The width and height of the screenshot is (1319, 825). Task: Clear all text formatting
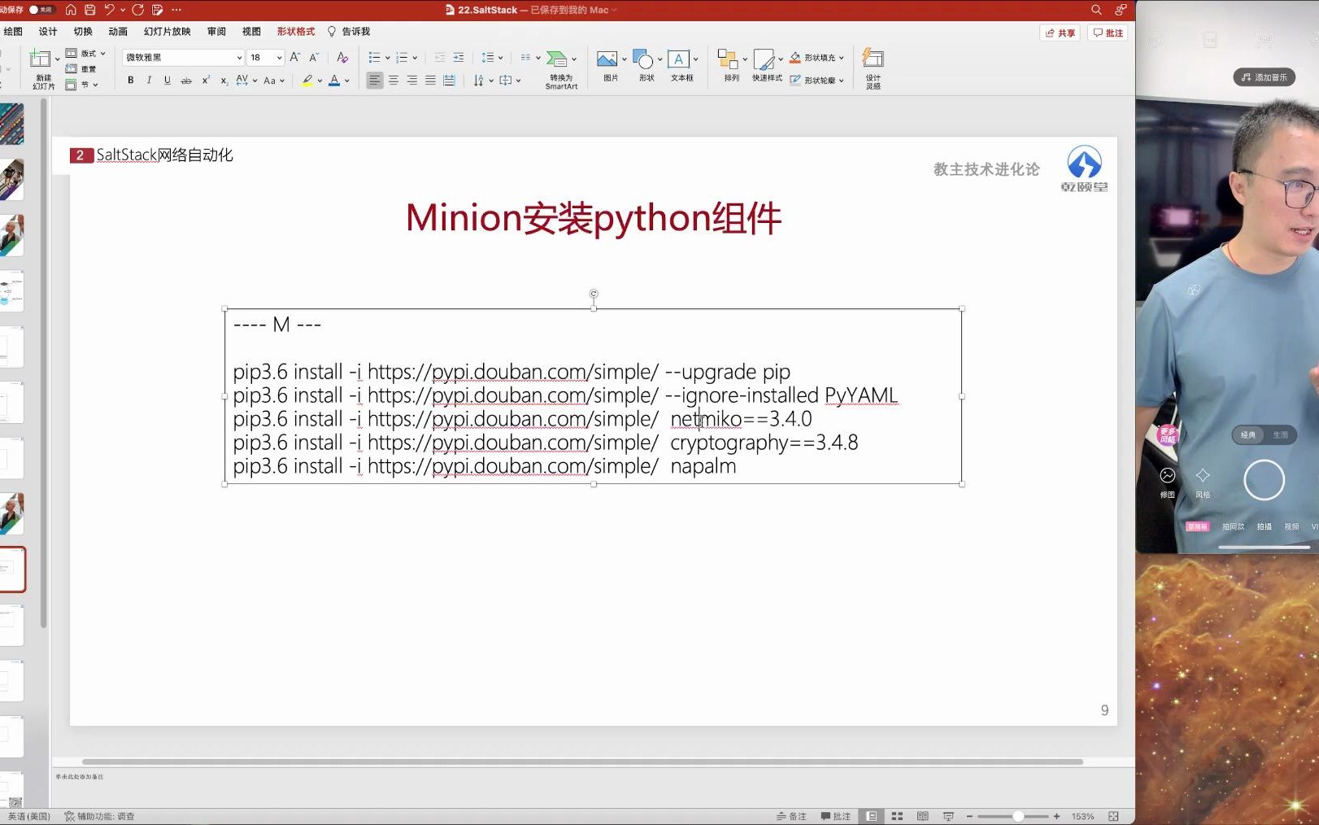[x=342, y=58]
